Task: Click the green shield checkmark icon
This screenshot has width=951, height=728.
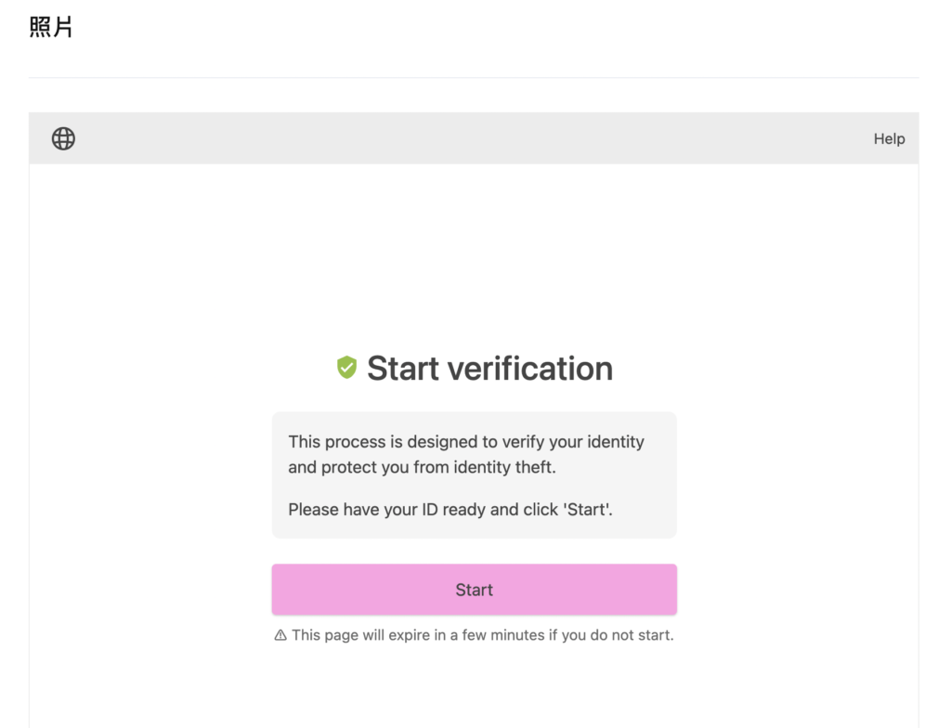Action: point(346,369)
